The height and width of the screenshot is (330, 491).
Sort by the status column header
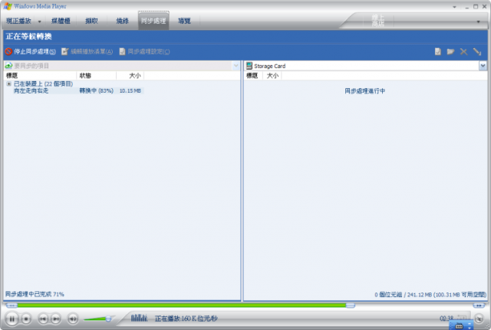pyautogui.click(x=97, y=76)
